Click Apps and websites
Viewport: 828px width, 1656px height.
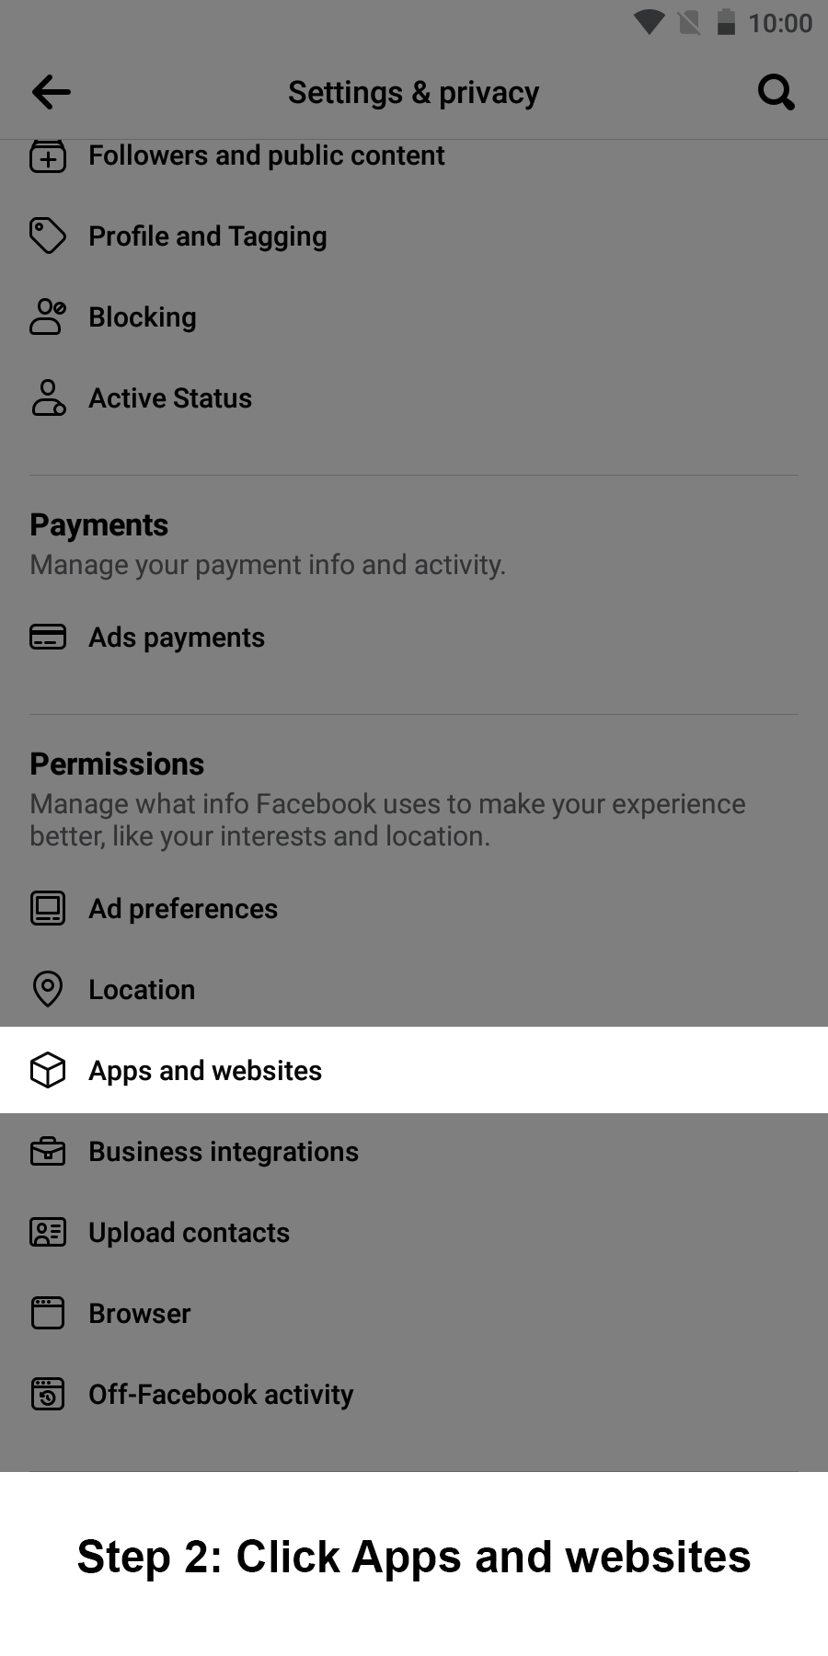click(x=205, y=1071)
